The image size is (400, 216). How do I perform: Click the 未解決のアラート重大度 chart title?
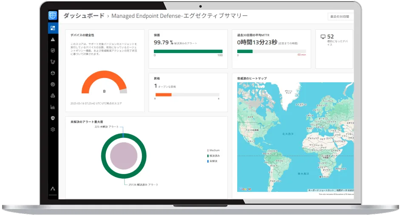87,122
